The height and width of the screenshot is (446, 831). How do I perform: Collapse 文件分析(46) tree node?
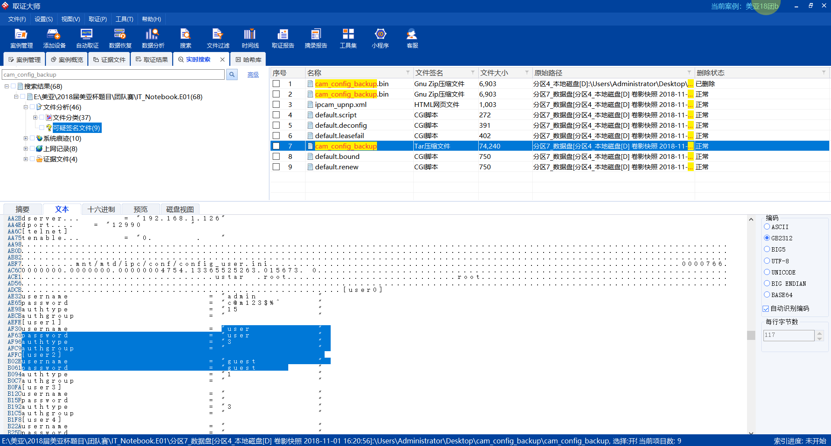(26, 107)
